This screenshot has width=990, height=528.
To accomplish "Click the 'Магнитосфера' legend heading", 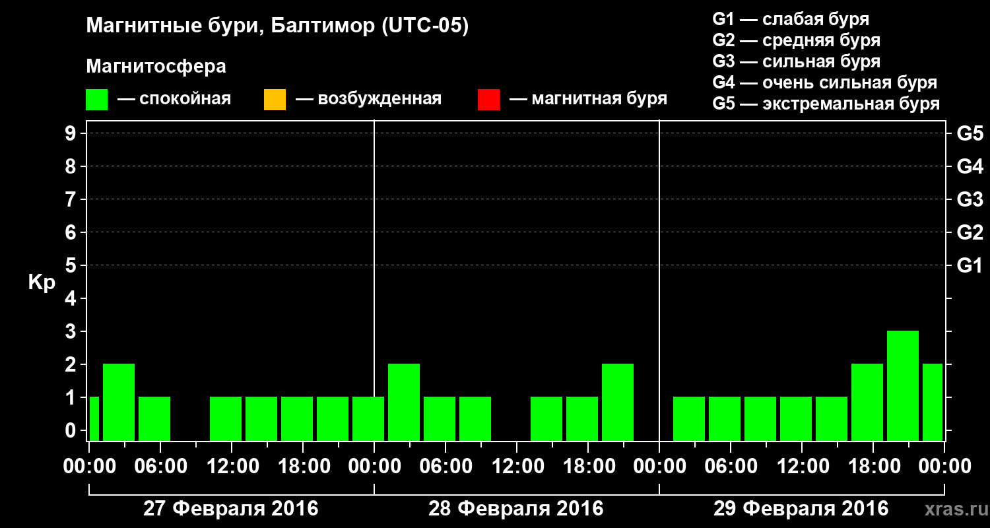I will click(x=156, y=67).
